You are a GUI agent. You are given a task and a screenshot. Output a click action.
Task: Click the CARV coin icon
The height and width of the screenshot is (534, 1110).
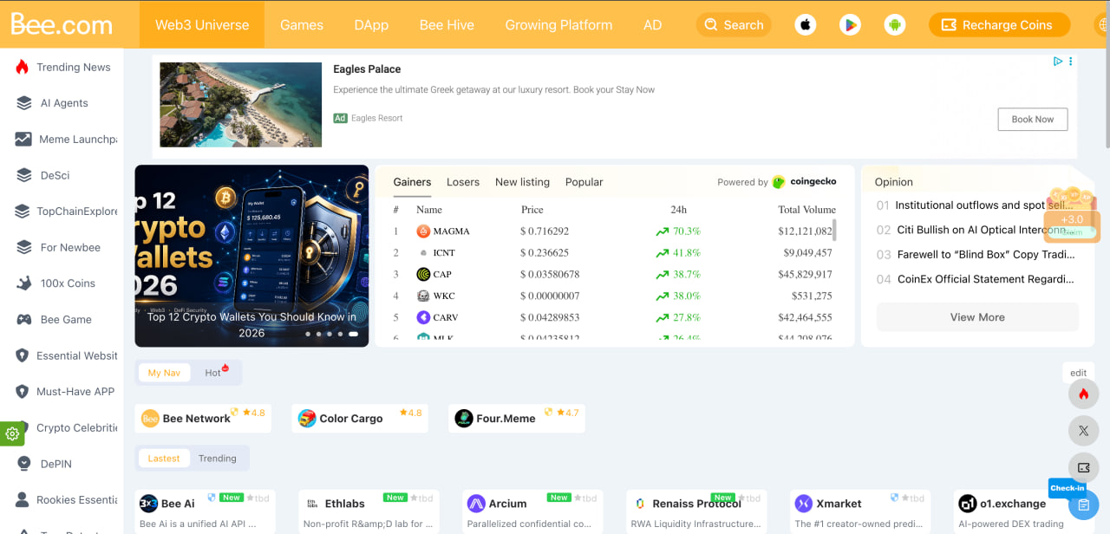(423, 317)
